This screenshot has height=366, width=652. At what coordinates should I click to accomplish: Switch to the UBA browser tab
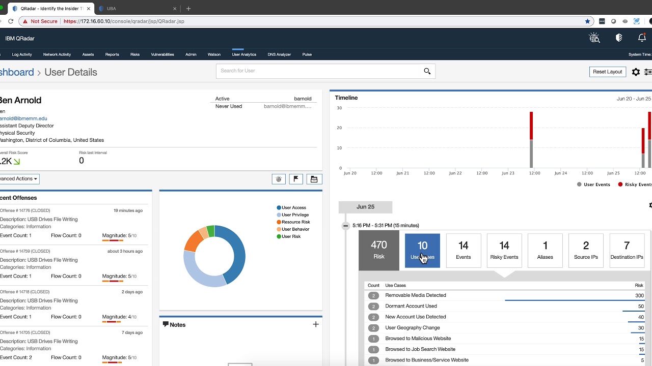click(x=138, y=9)
